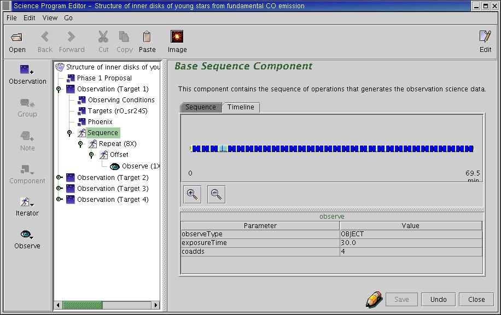Click the Back arrow toolbar icon
This screenshot has width=501, height=315.
point(45,37)
